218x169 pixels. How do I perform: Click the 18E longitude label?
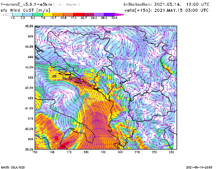(86, 152)
